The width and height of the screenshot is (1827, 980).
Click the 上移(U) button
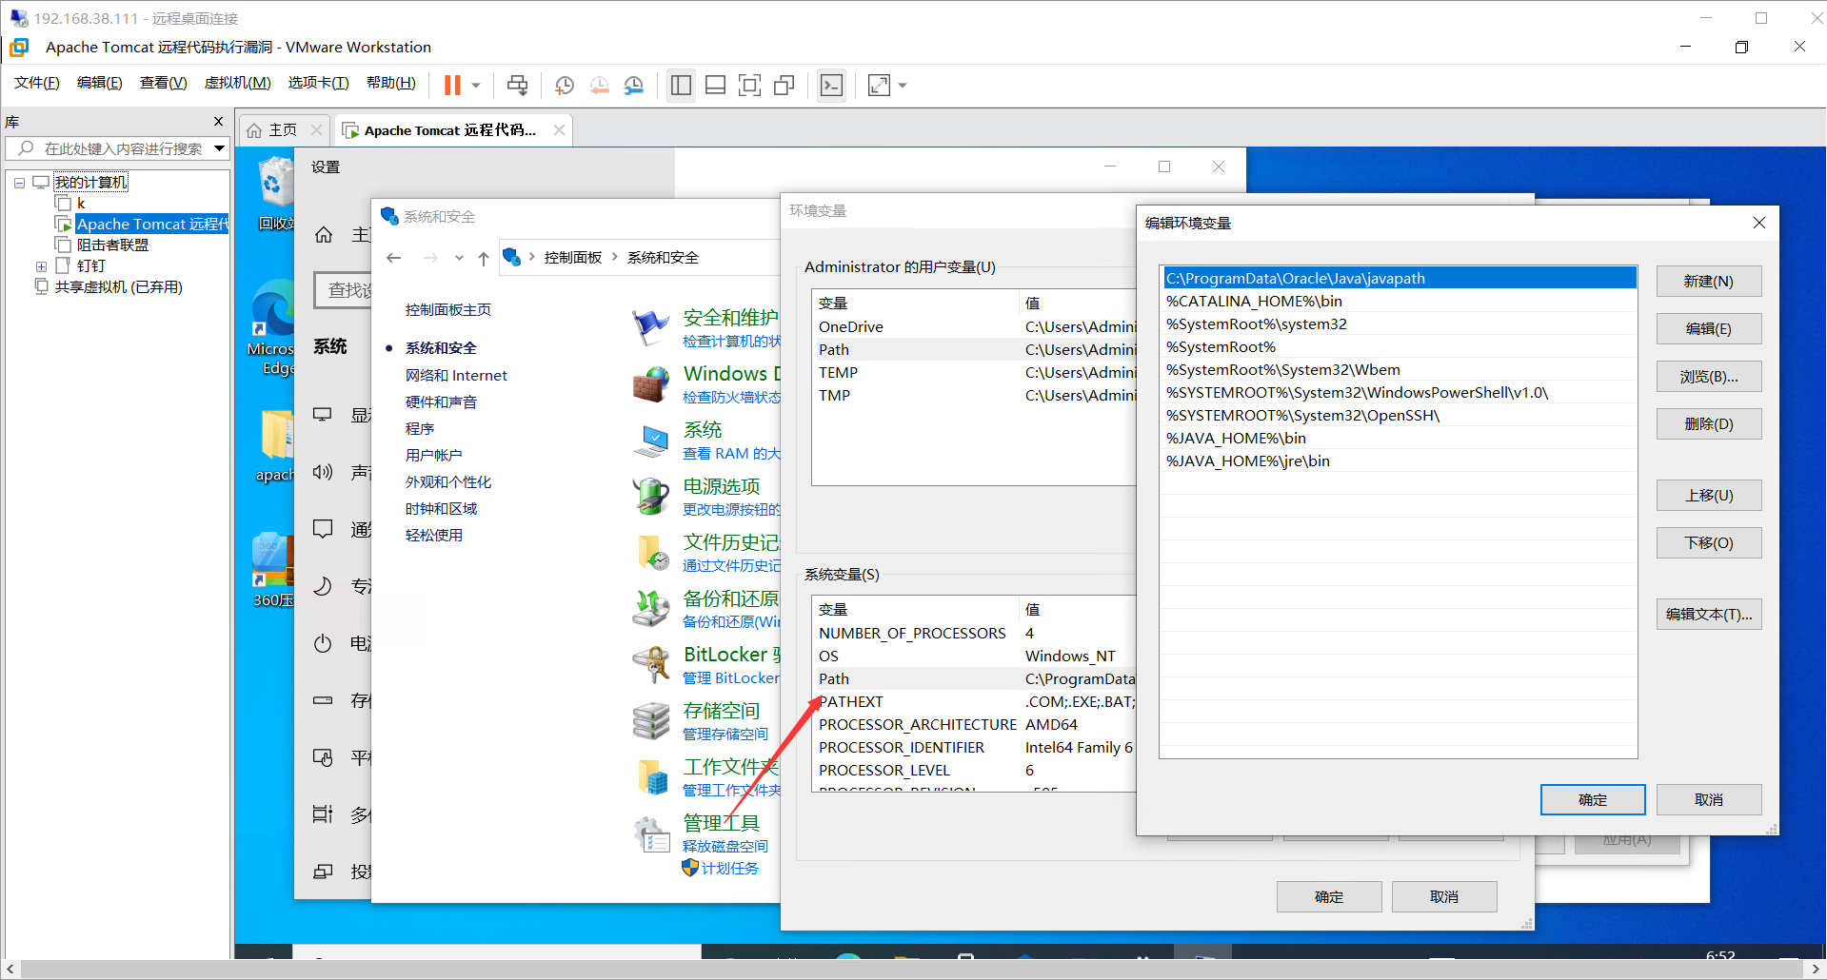1709,496
